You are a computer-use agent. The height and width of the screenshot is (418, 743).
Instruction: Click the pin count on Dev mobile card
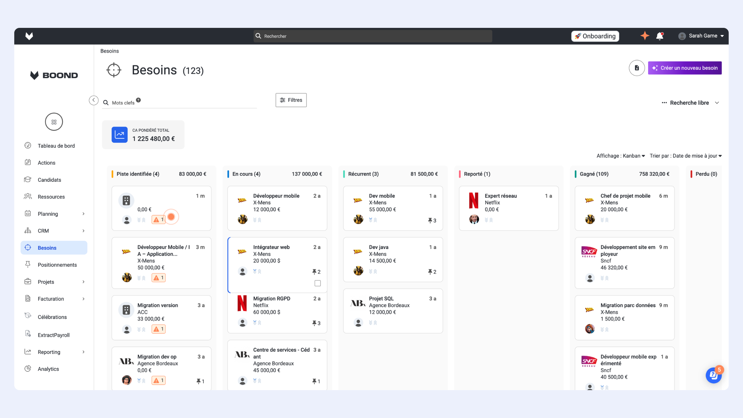[432, 221]
